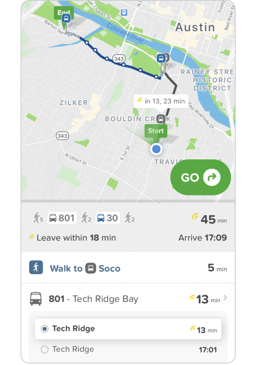
Task: Tap the green GO navigation button
Action: [200, 177]
